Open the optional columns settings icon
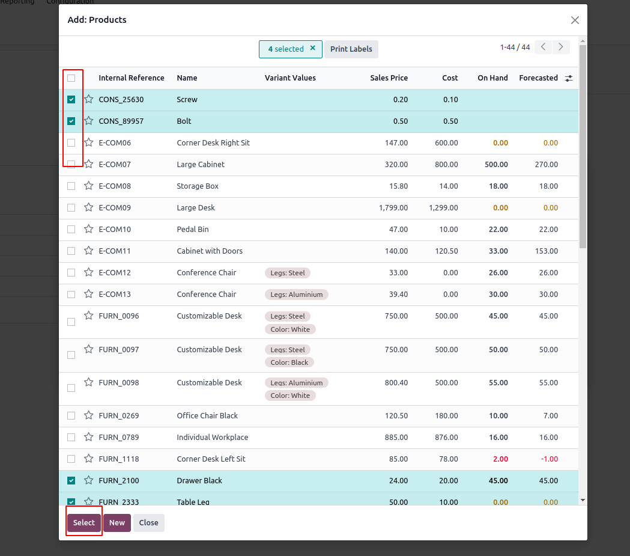 (569, 78)
